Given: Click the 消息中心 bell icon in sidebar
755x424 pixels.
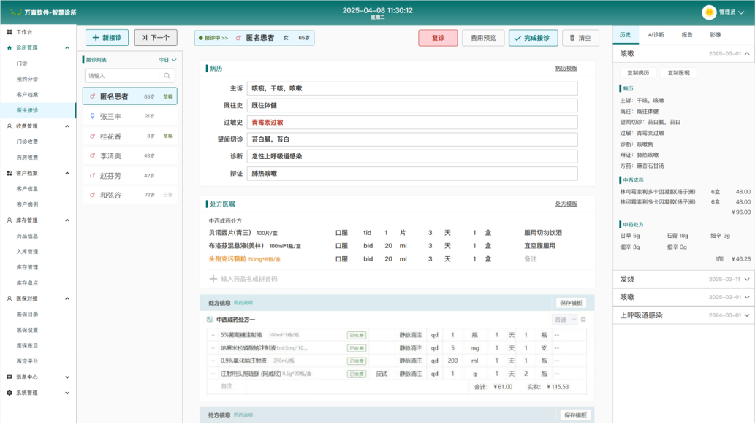Looking at the screenshot, I should click(x=10, y=377).
